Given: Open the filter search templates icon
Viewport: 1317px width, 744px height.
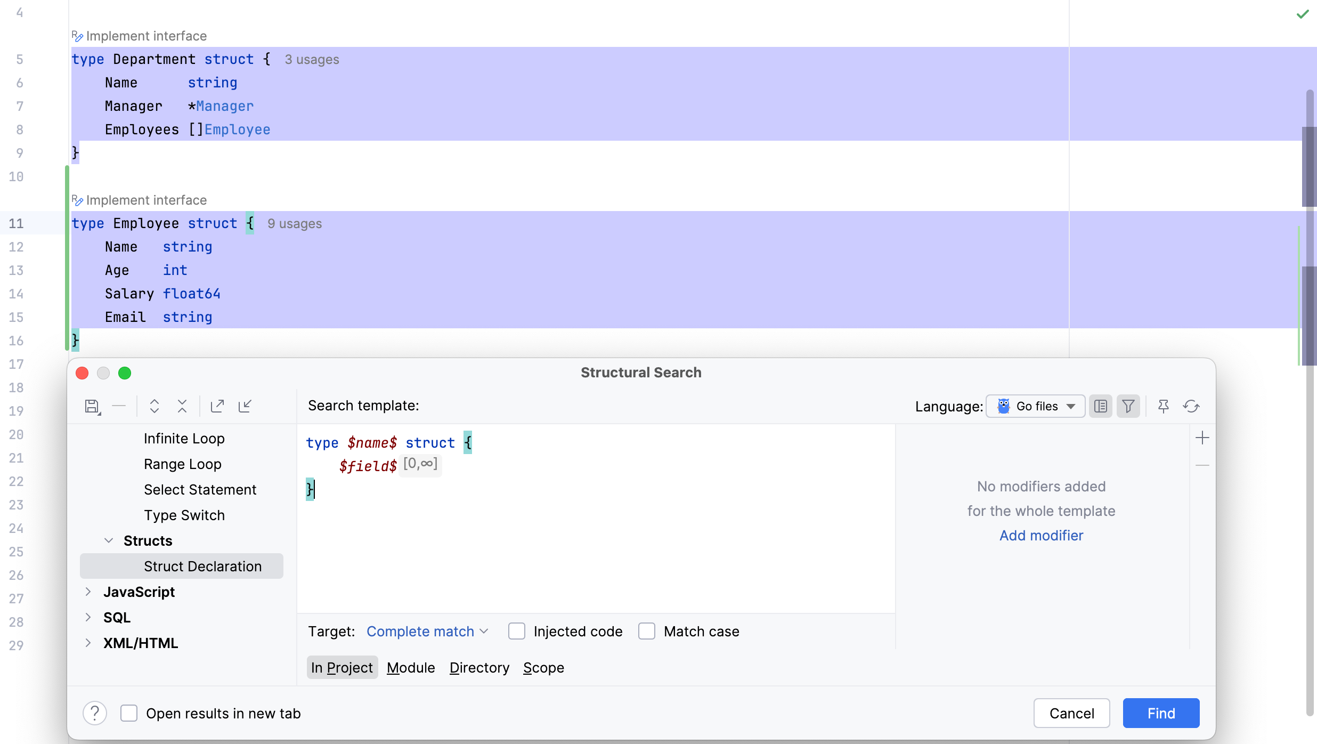Looking at the screenshot, I should (x=1128, y=406).
